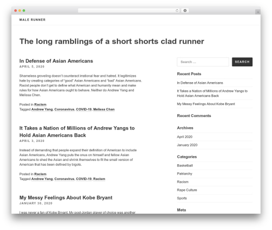Open the Basketball category
The width and height of the screenshot is (272, 230).
[185, 165]
